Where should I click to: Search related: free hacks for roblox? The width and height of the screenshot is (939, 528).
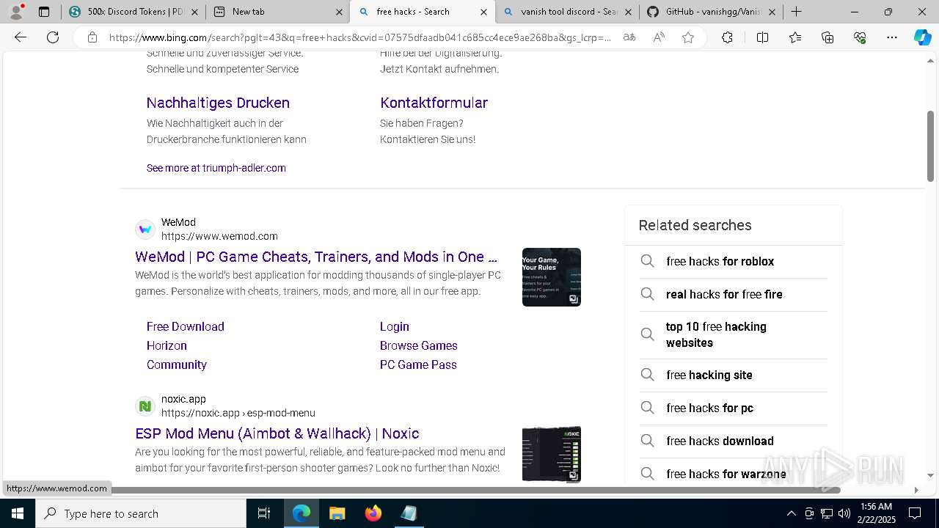point(734,261)
